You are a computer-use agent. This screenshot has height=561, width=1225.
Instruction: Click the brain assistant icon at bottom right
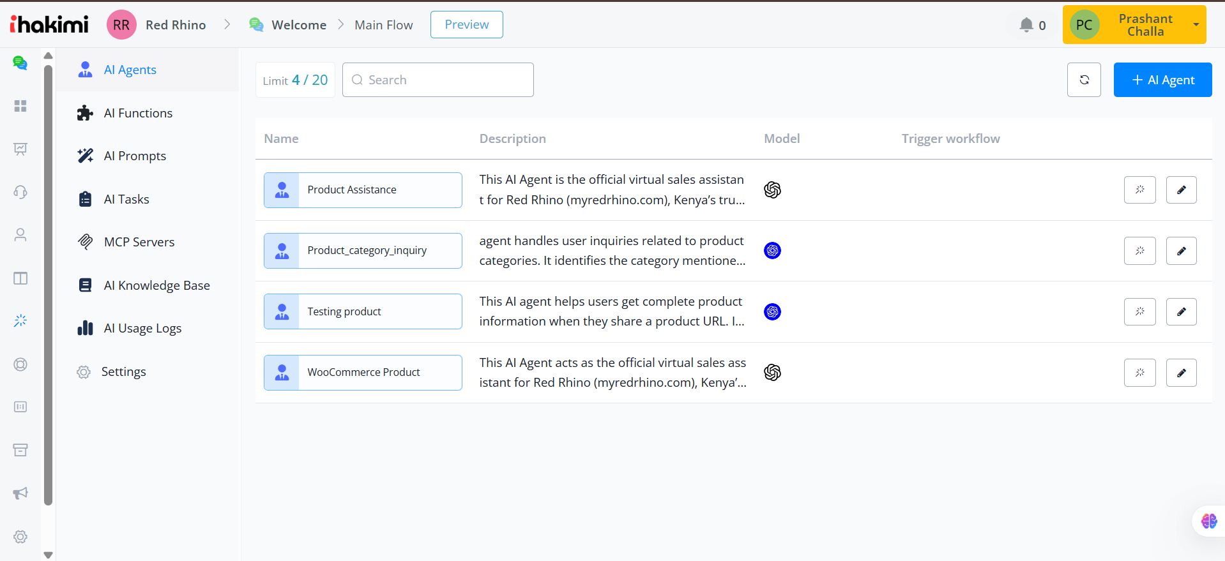pos(1208,521)
